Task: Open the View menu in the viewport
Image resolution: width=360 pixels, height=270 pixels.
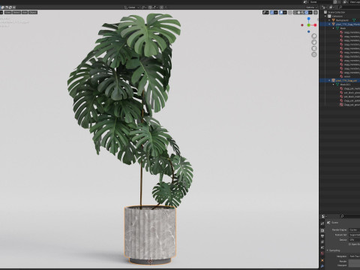Action: [x=8, y=12]
